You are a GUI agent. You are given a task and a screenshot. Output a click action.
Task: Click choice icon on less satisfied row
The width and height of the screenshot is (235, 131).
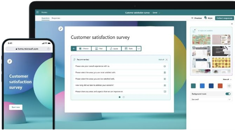(x=165, y=79)
